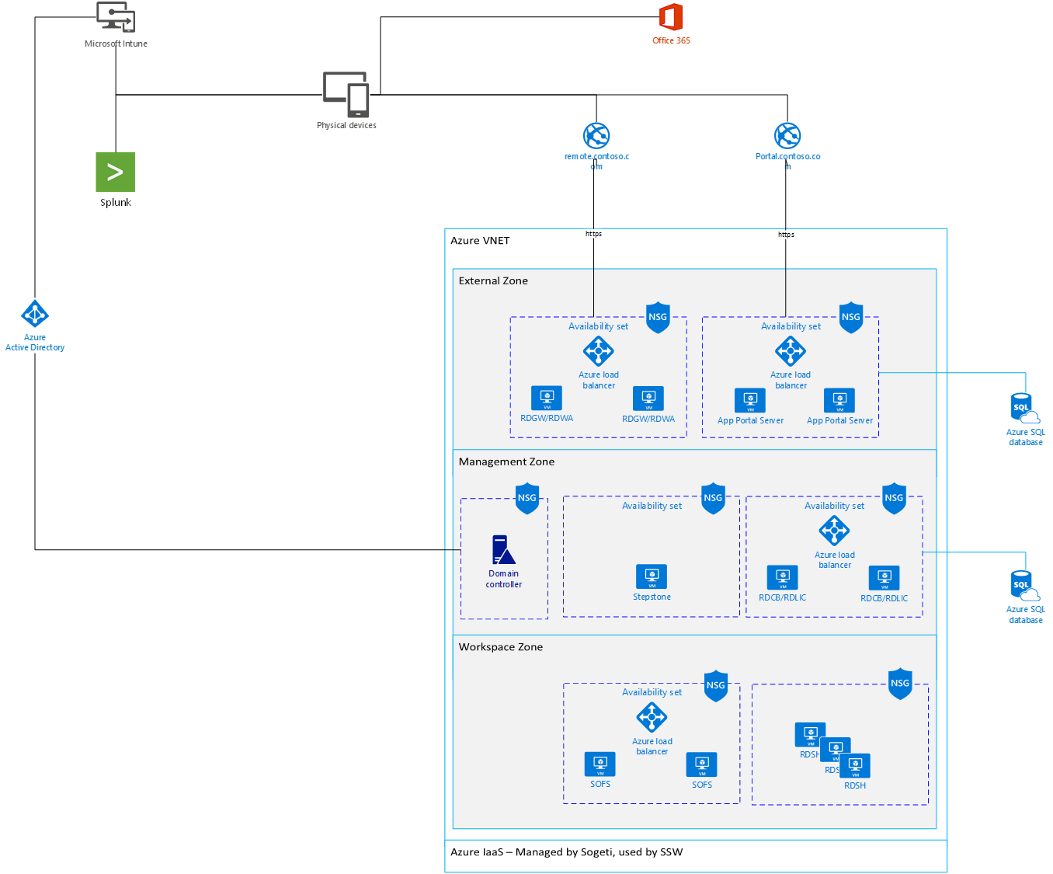
Task: Click the Azure VNET title text
Action: (x=480, y=241)
